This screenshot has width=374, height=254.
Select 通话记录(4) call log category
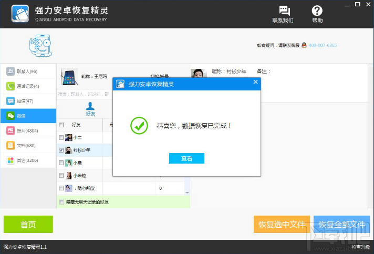coord(28,86)
